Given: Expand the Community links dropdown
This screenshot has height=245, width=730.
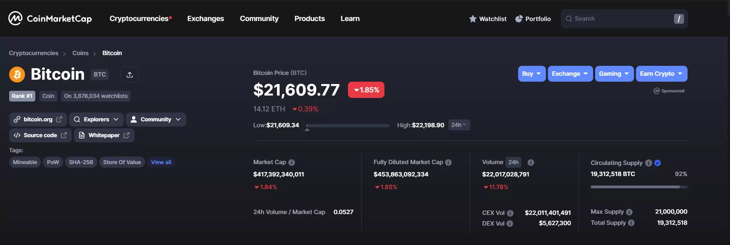Looking at the screenshot, I should 156,119.
